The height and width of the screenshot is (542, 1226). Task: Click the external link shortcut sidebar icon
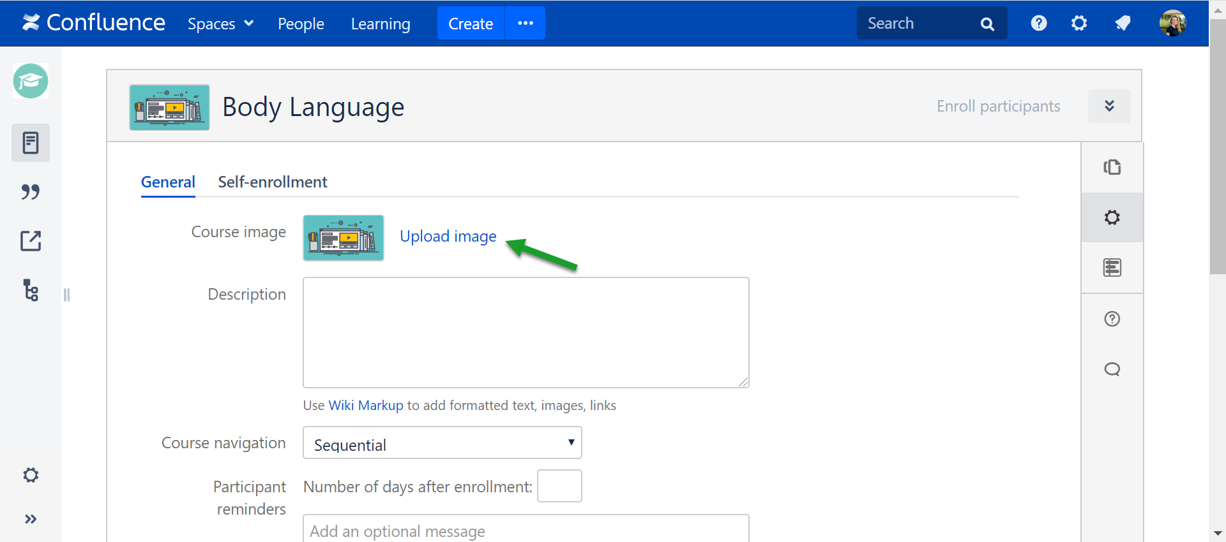tap(31, 241)
